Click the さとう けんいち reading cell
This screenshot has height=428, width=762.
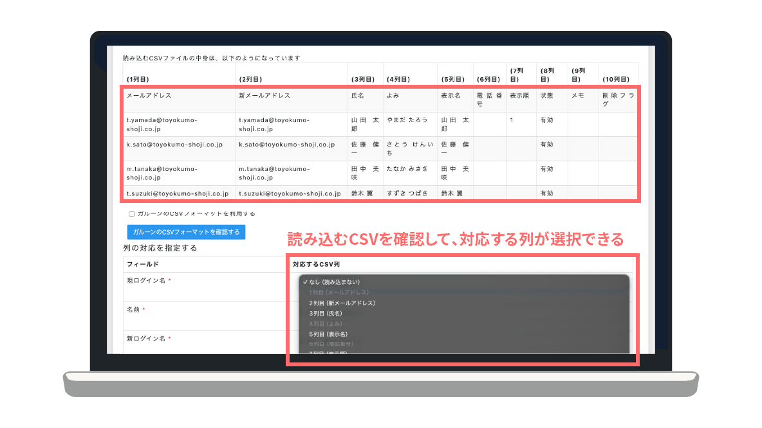pos(410,149)
